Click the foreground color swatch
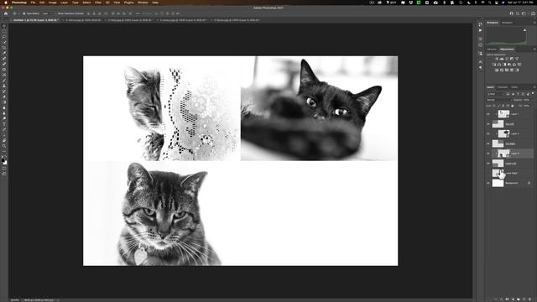 (x=3, y=160)
